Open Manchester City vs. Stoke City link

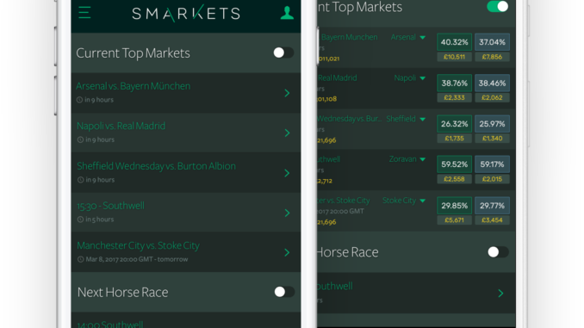point(138,245)
